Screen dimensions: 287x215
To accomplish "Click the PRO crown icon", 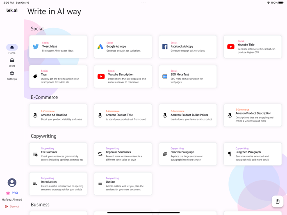I will [x=8, y=193].
